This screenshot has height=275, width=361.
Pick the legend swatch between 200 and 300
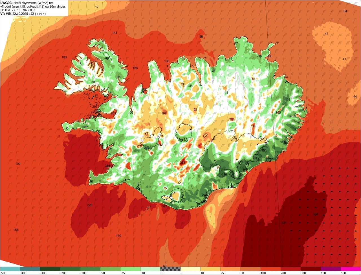[x=290, y=269]
